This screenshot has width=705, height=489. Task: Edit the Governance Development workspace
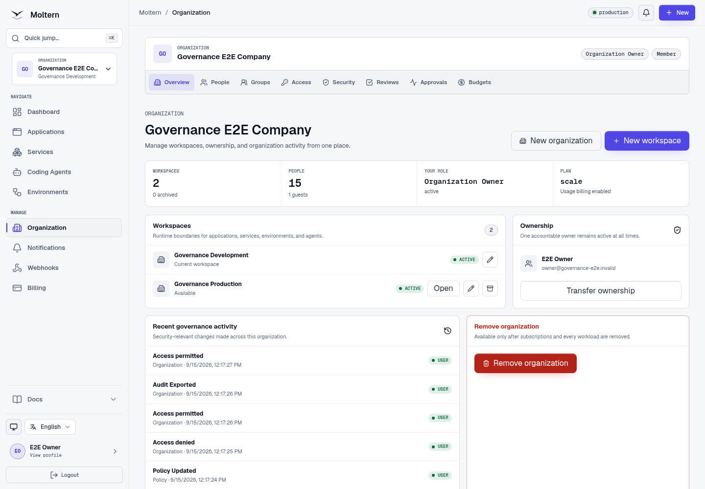pos(490,260)
